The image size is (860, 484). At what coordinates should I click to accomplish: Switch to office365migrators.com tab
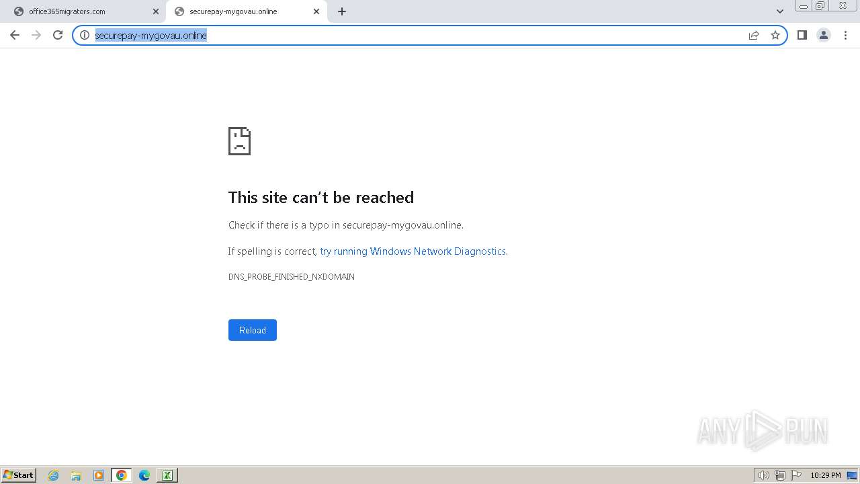click(x=83, y=11)
